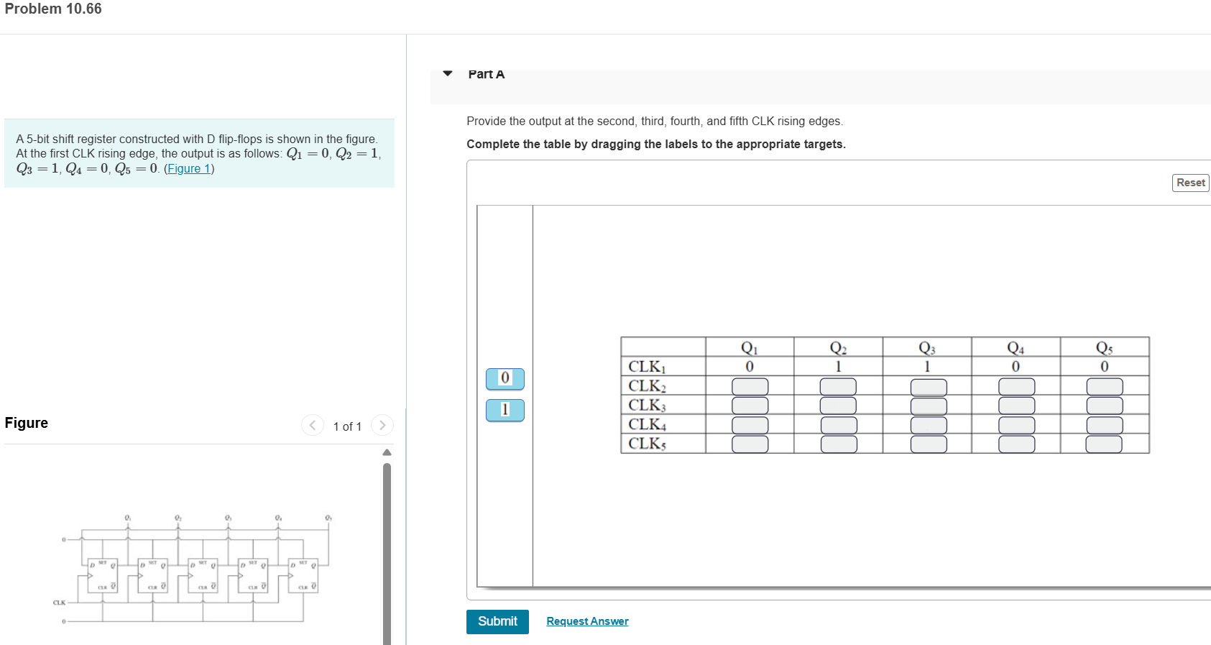1211x645 pixels.
Task: Click the CLK2 row Q5 target box
Action: click(1104, 387)
